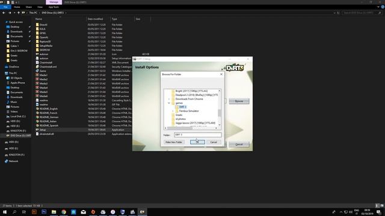Select the Media1 WinRAR archive icon
The width and height of the screenshot is (385, 216).
tap(37, 75)
